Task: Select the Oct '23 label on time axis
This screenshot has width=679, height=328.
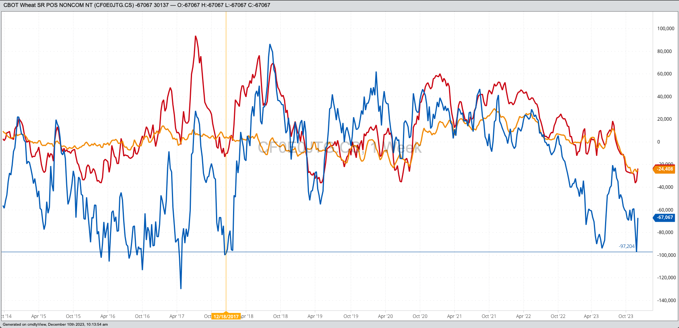Action: (626, 316)
